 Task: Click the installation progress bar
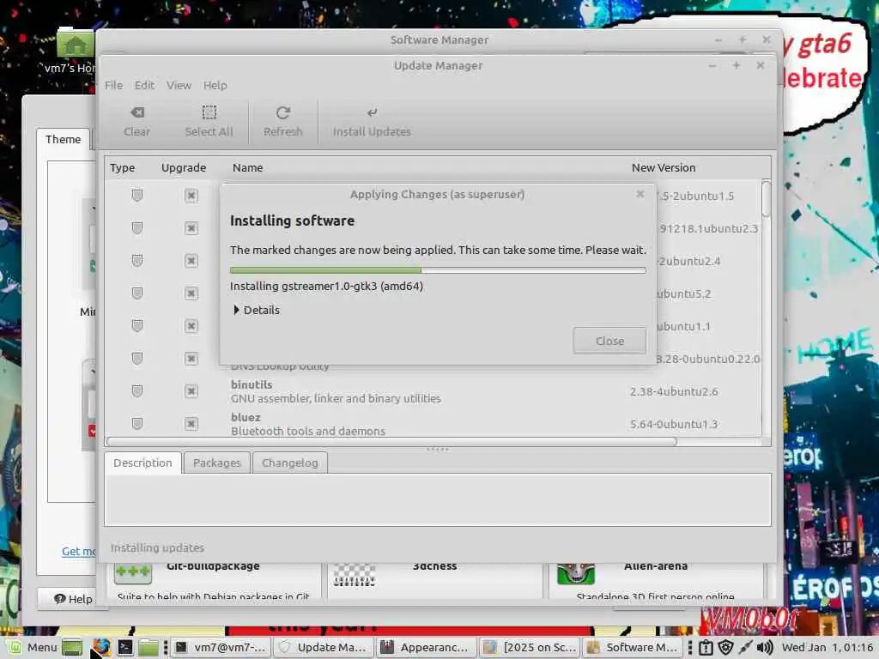(438, 270)
